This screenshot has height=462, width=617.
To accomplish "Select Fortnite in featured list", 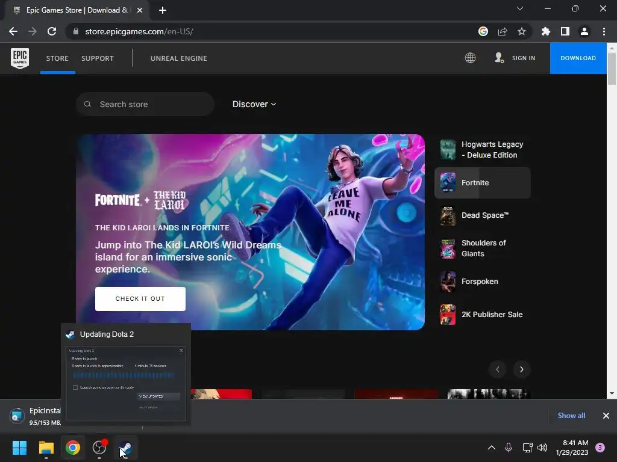I will pyautogui.click(x=483, y=183).
